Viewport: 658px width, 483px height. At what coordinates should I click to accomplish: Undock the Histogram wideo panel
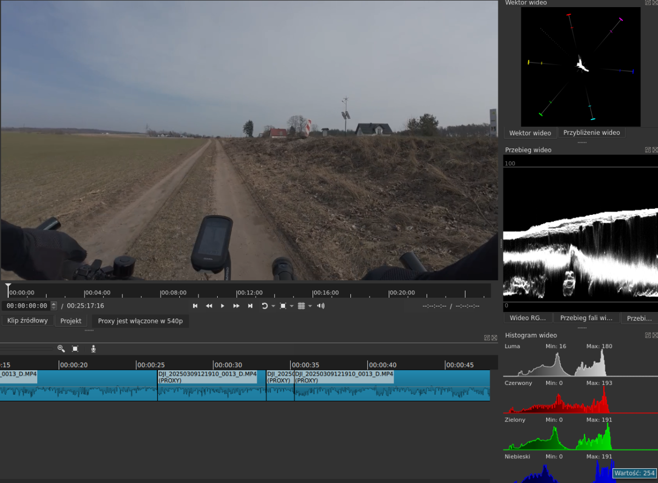[x=648, y=335]
